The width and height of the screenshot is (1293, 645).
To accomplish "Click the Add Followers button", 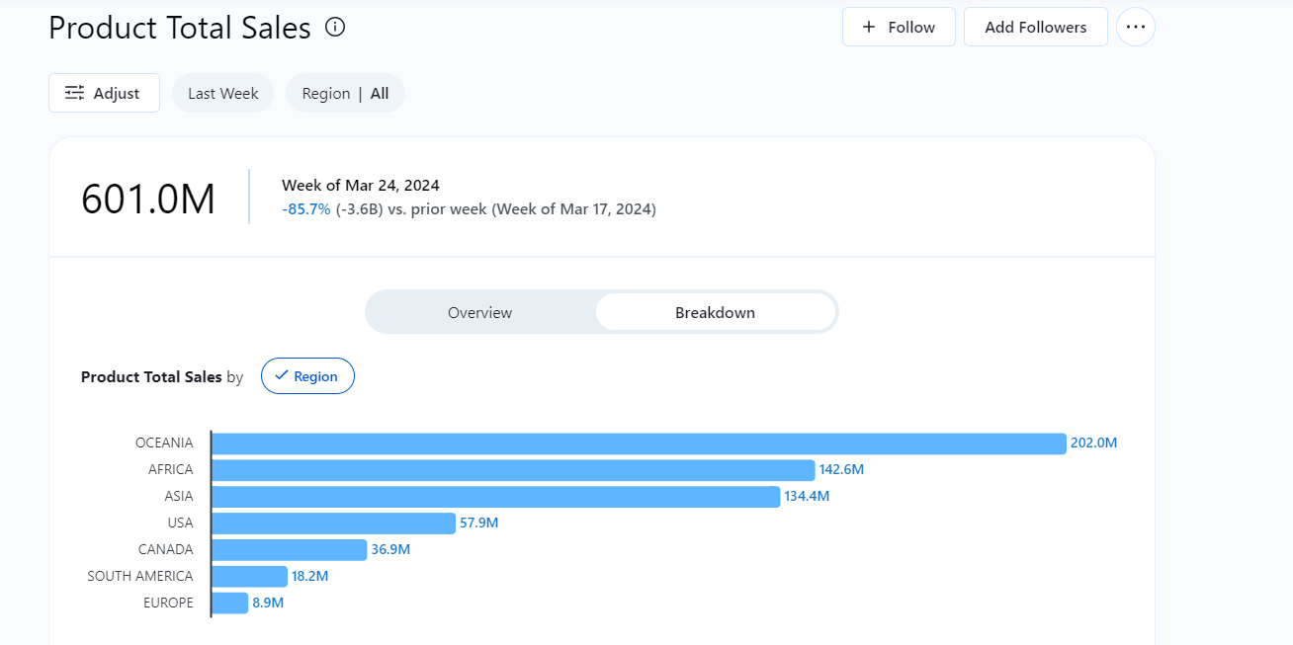I will click(x=1035, y=27).
